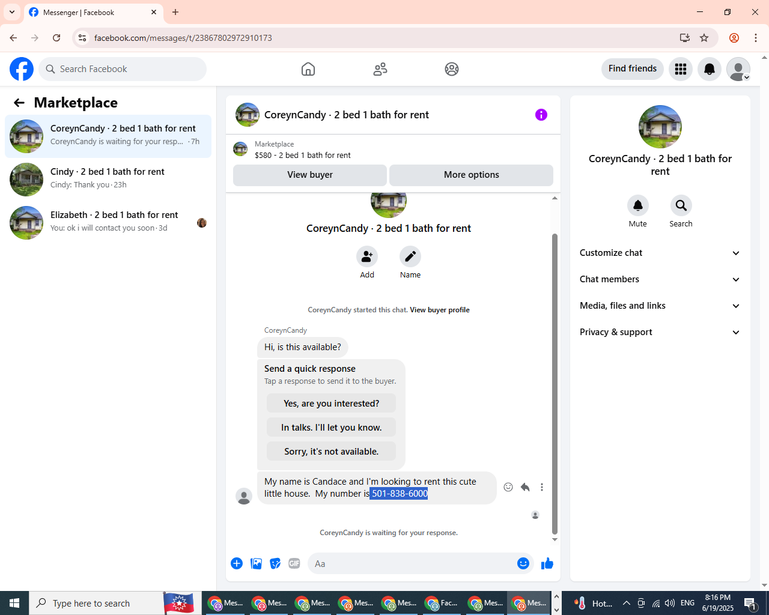Open the emoji picker in the composer
The image size is (769, 615).
tap(523, 563)
